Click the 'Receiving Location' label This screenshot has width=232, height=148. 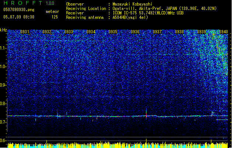[86, 9]
